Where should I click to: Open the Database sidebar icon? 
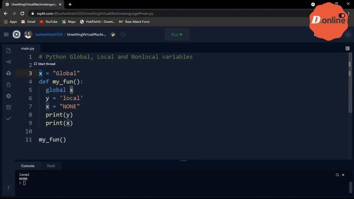pos(9,107)
